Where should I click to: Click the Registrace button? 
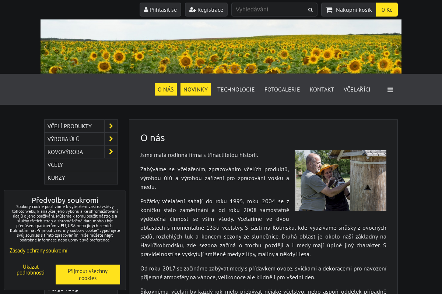pyautogui.click(x=206, y=10)
